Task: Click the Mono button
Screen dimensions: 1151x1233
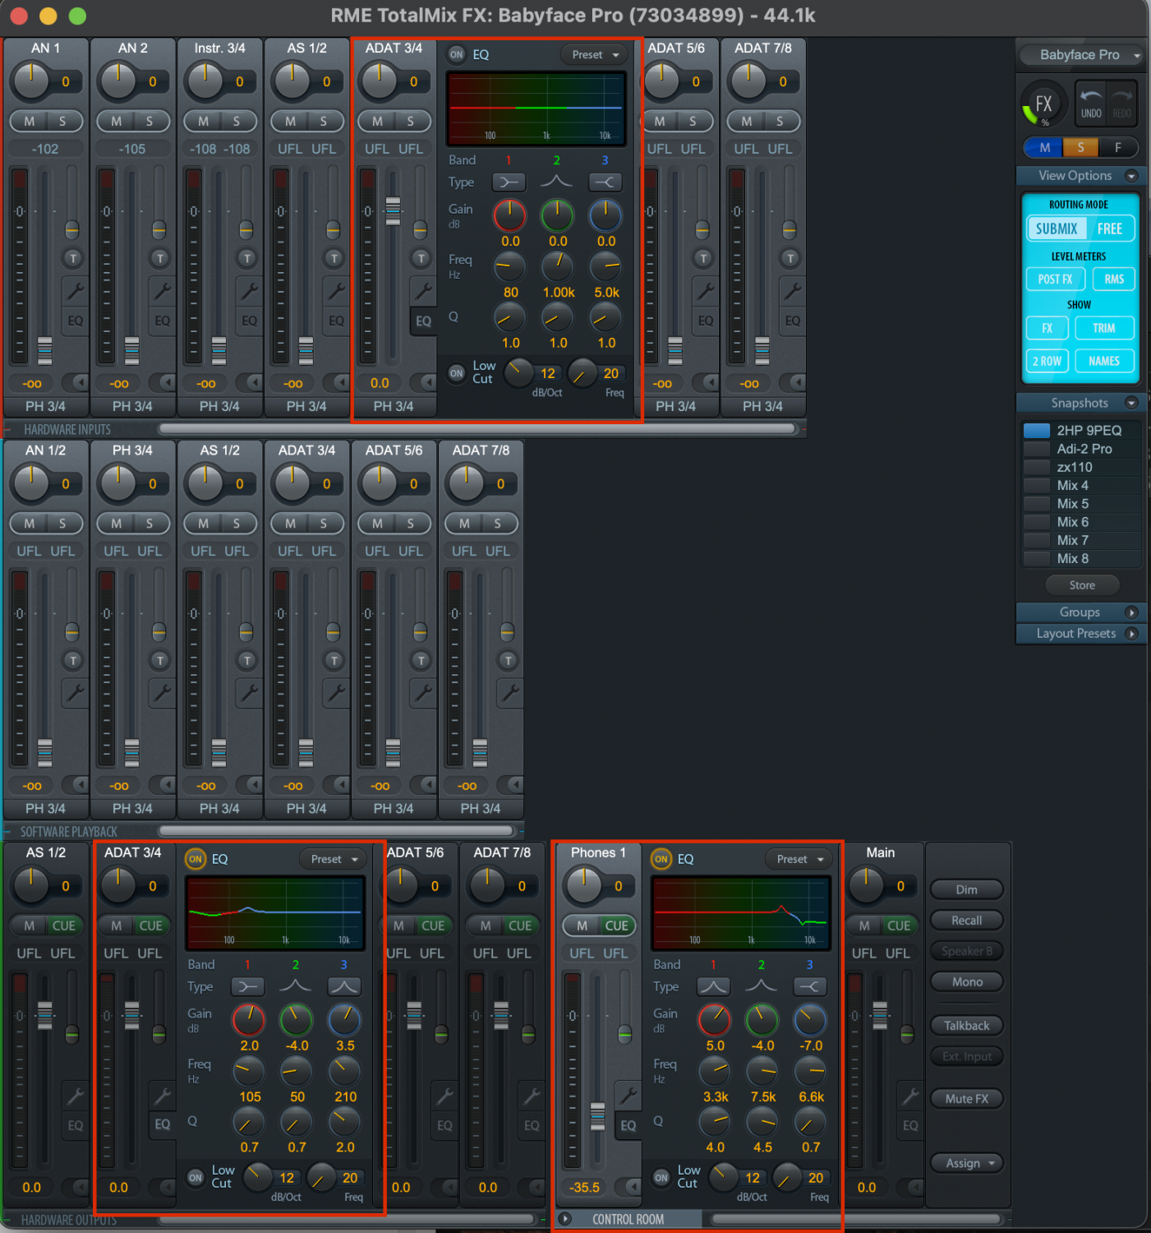Action: click(x=967, y=981)
